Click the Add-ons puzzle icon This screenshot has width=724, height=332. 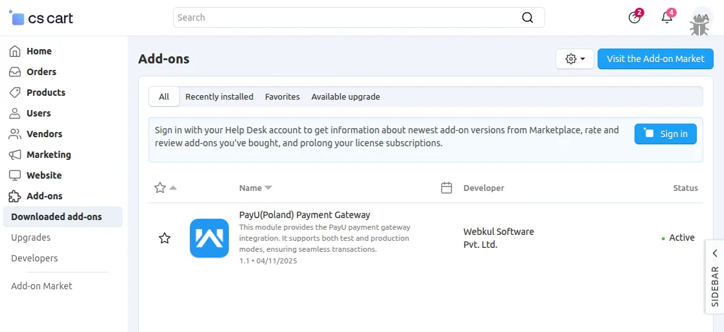16,197
